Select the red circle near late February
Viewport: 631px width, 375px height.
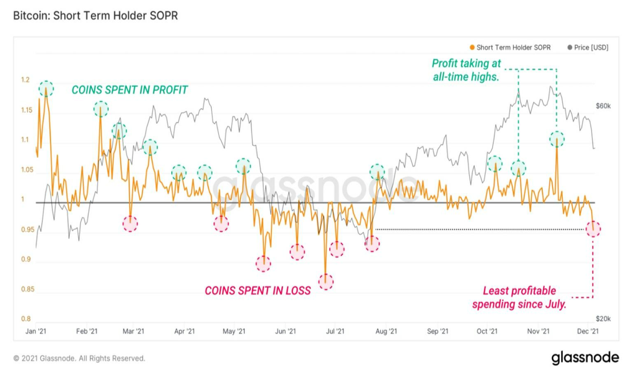(x=130, y=223)
